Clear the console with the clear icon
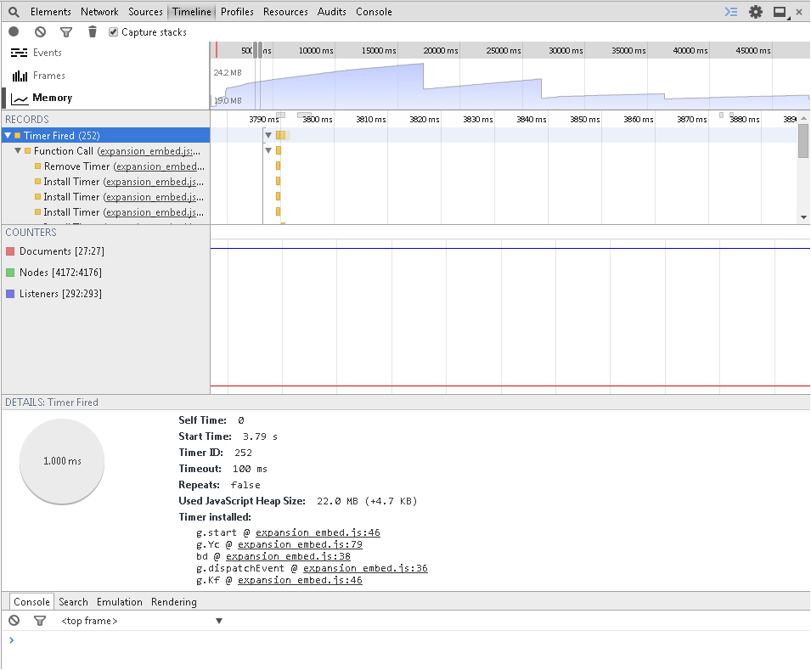 [x=14, y=622]
